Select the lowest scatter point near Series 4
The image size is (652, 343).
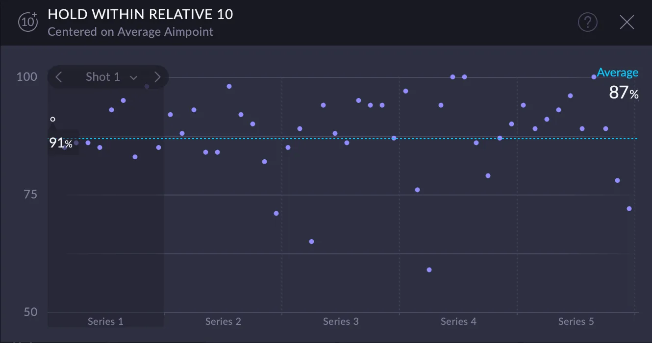click(x=428, y=269)
